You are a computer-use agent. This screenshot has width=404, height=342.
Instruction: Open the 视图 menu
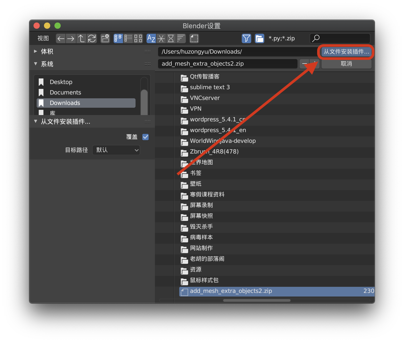(x=43, y=38)
